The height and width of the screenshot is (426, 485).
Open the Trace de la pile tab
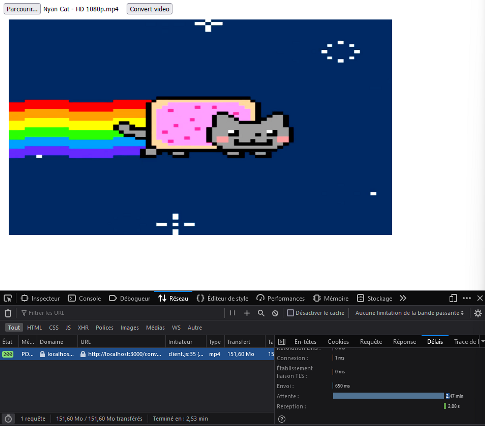466,342
